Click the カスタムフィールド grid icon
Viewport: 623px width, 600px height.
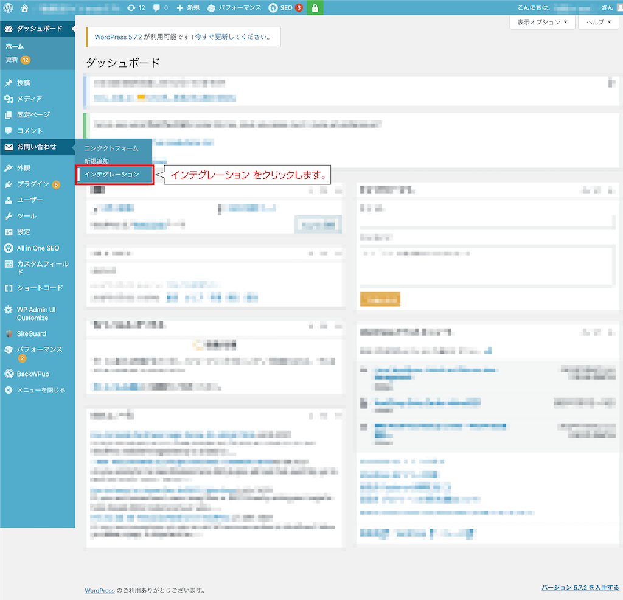point(9,264)
